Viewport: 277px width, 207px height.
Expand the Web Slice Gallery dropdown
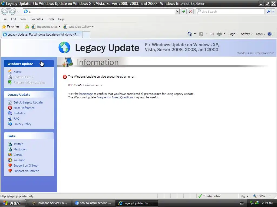(93, 27)
